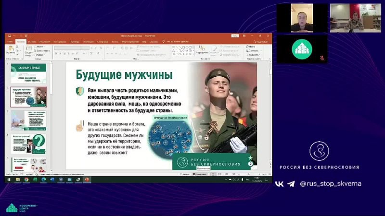Open the Replace (Заменить) dropdown

[x=254, y=51]
